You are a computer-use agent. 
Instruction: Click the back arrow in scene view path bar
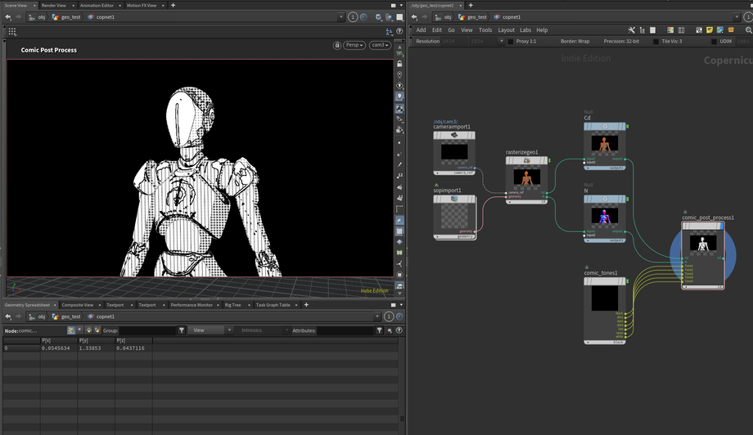pyautogui.click(x=7, y=16)
